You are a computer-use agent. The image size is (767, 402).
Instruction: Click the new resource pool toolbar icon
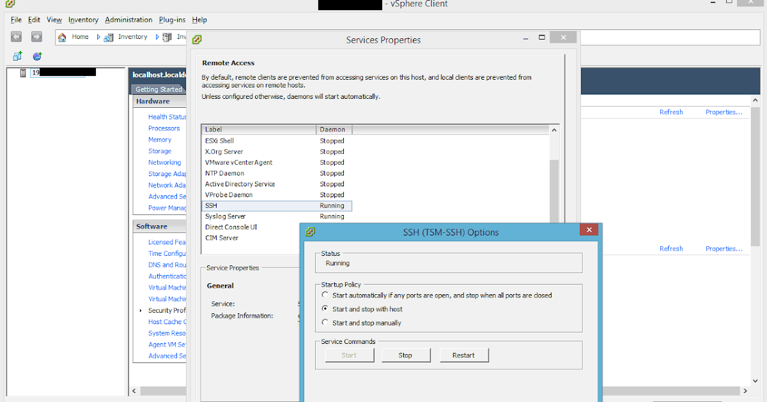[37, 56]
